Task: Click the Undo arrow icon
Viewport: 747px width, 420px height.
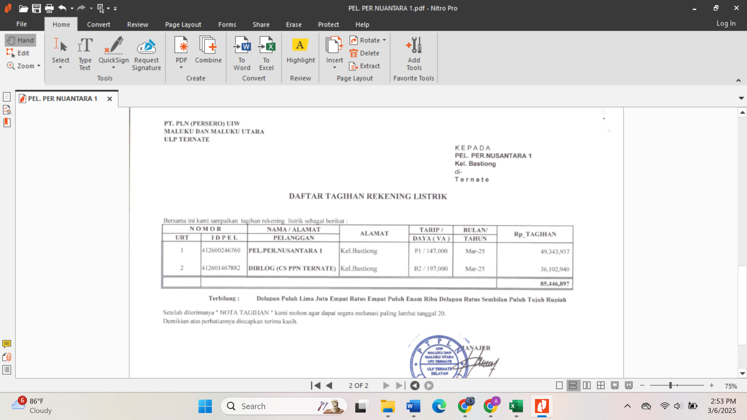Action: [x=62, y=8]
